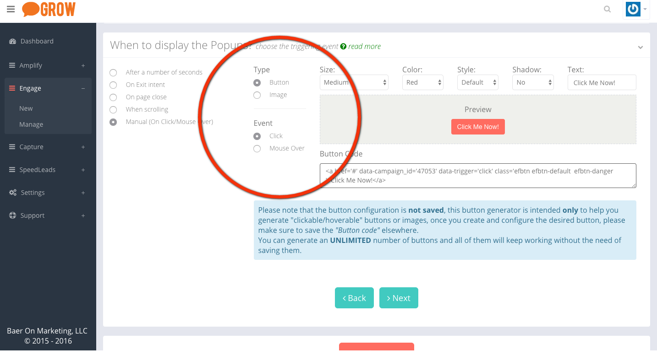Open Manage under Engage
Image resolution: width=657 pixels, height=355 pixels.
pos(31,124)
